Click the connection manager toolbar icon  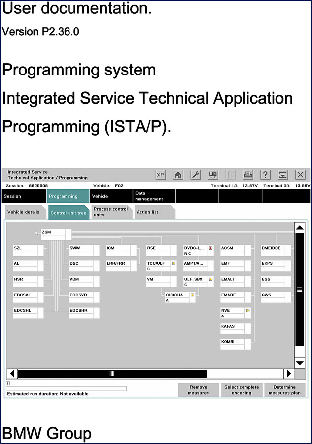point(213,175)
